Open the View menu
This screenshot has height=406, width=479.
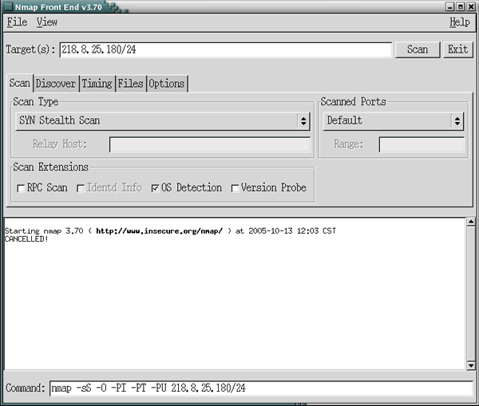point(47,22)
